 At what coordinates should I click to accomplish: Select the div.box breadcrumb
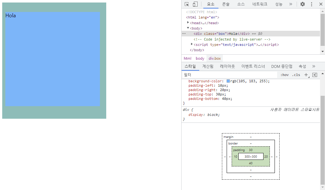tap(215, 58)
